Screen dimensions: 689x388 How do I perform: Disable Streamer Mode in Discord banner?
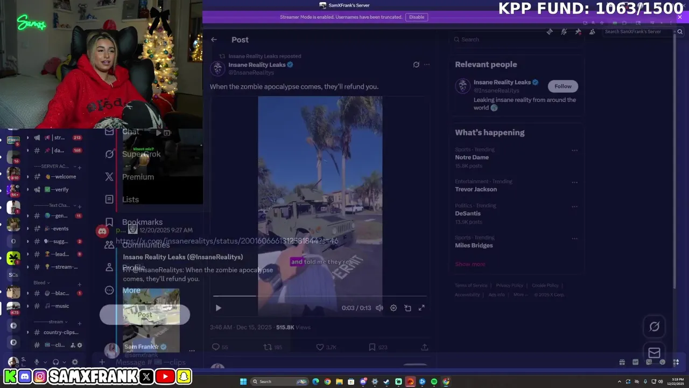(417, 17)
